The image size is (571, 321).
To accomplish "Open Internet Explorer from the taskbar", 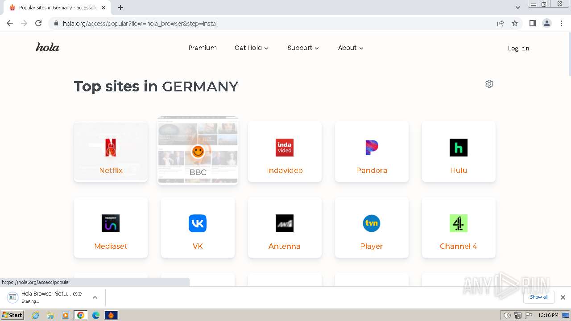I will (x=36, y=315).
